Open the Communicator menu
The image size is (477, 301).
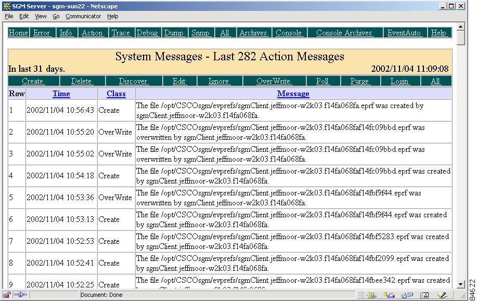[83, 17]
